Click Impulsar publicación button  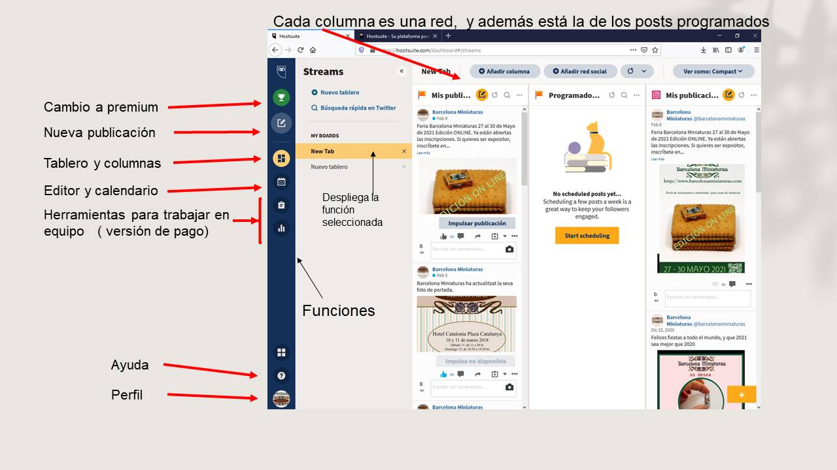477,223
